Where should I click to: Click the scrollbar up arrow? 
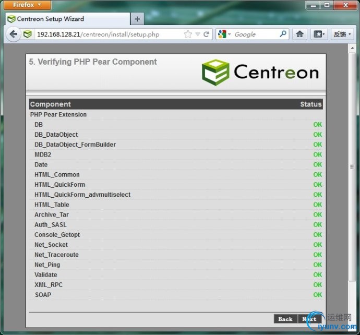pyautogui.click(x=352, y=48)
